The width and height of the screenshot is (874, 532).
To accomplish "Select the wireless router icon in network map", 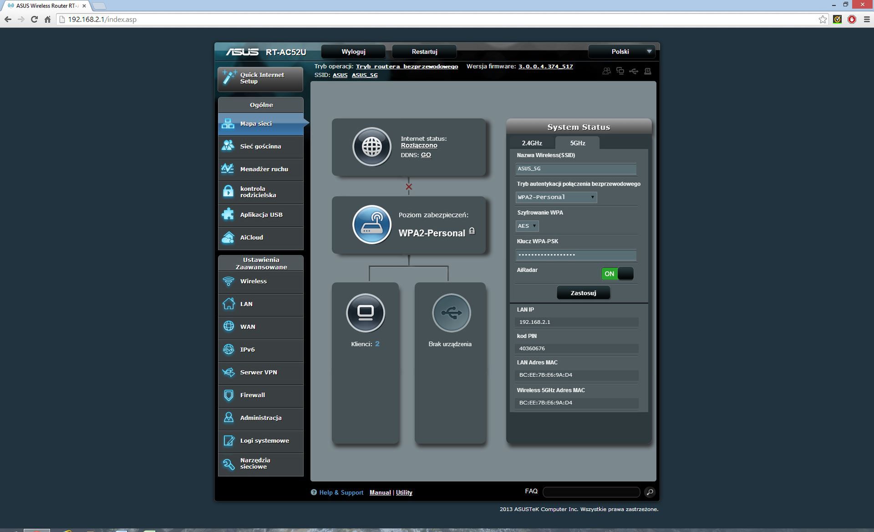I will click(372, 225).
